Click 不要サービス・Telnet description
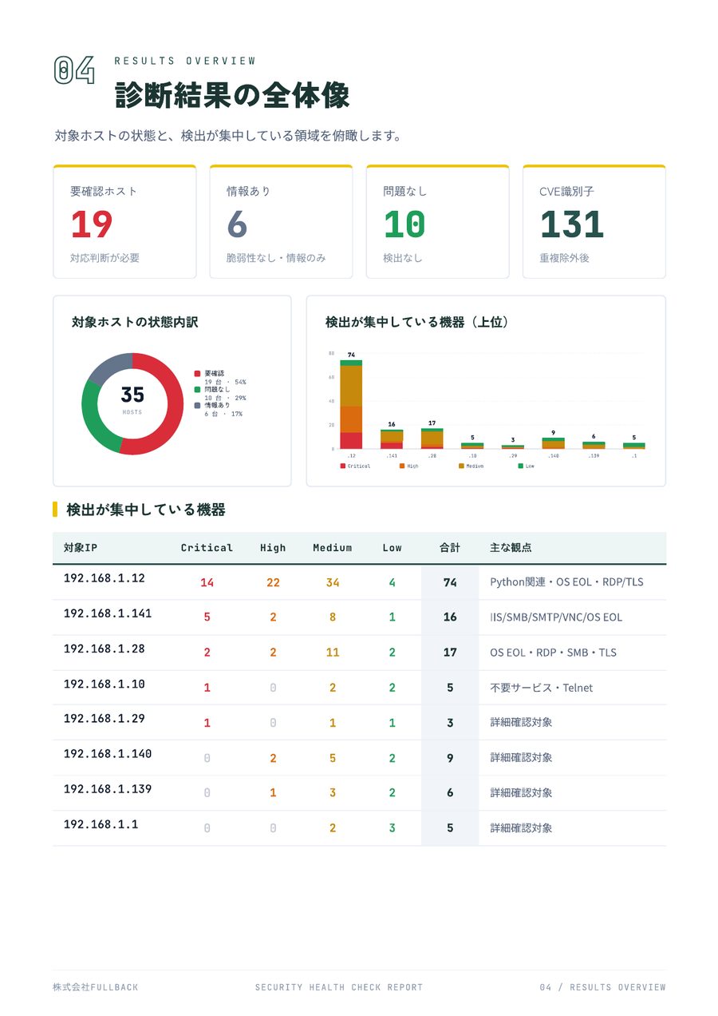 pos(542,688)
